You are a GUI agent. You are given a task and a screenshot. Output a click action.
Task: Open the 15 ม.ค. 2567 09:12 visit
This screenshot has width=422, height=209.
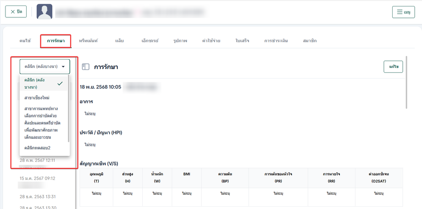click(x=38, y=178)
